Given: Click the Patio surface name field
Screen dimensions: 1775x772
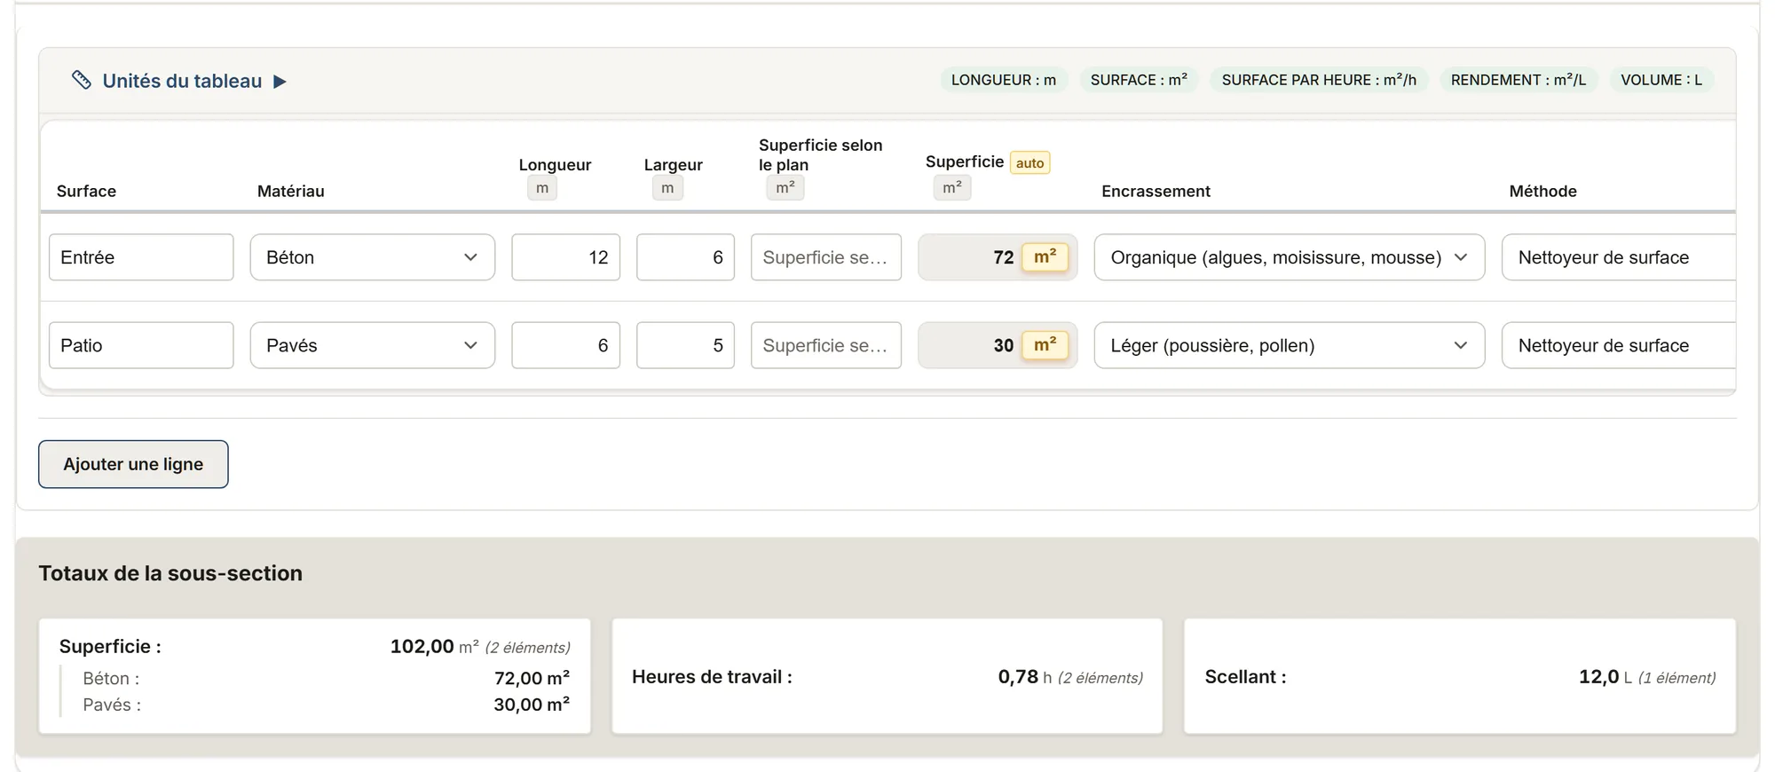Looking at the screenshot, I should (x=141, y=345).
